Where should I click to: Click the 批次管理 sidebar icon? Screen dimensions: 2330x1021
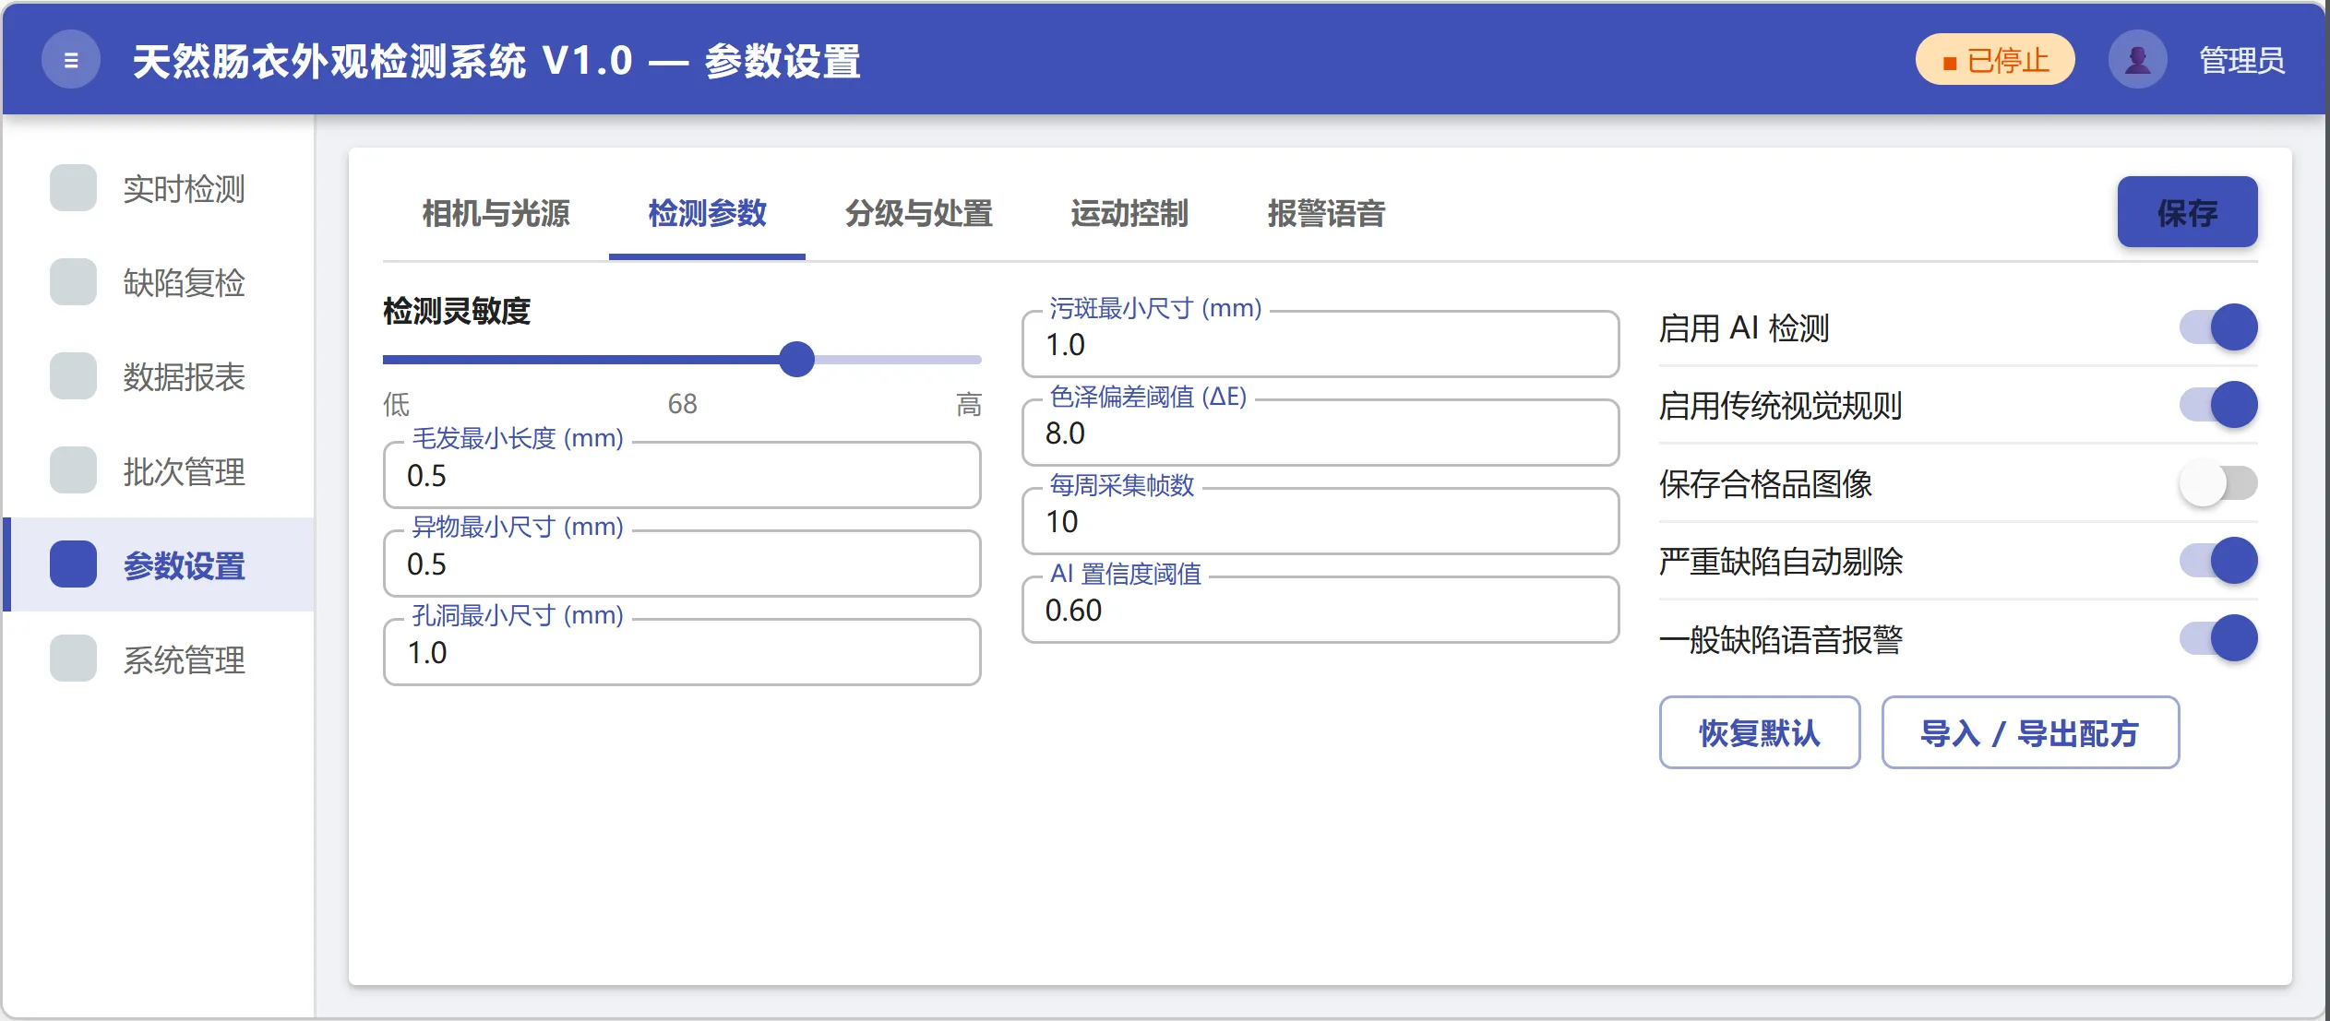tap(73, 470)
